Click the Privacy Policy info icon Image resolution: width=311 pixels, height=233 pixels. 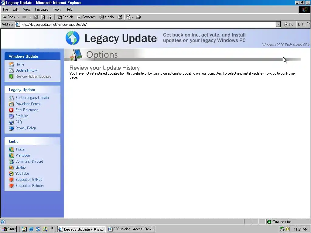[x=11, y=128]
